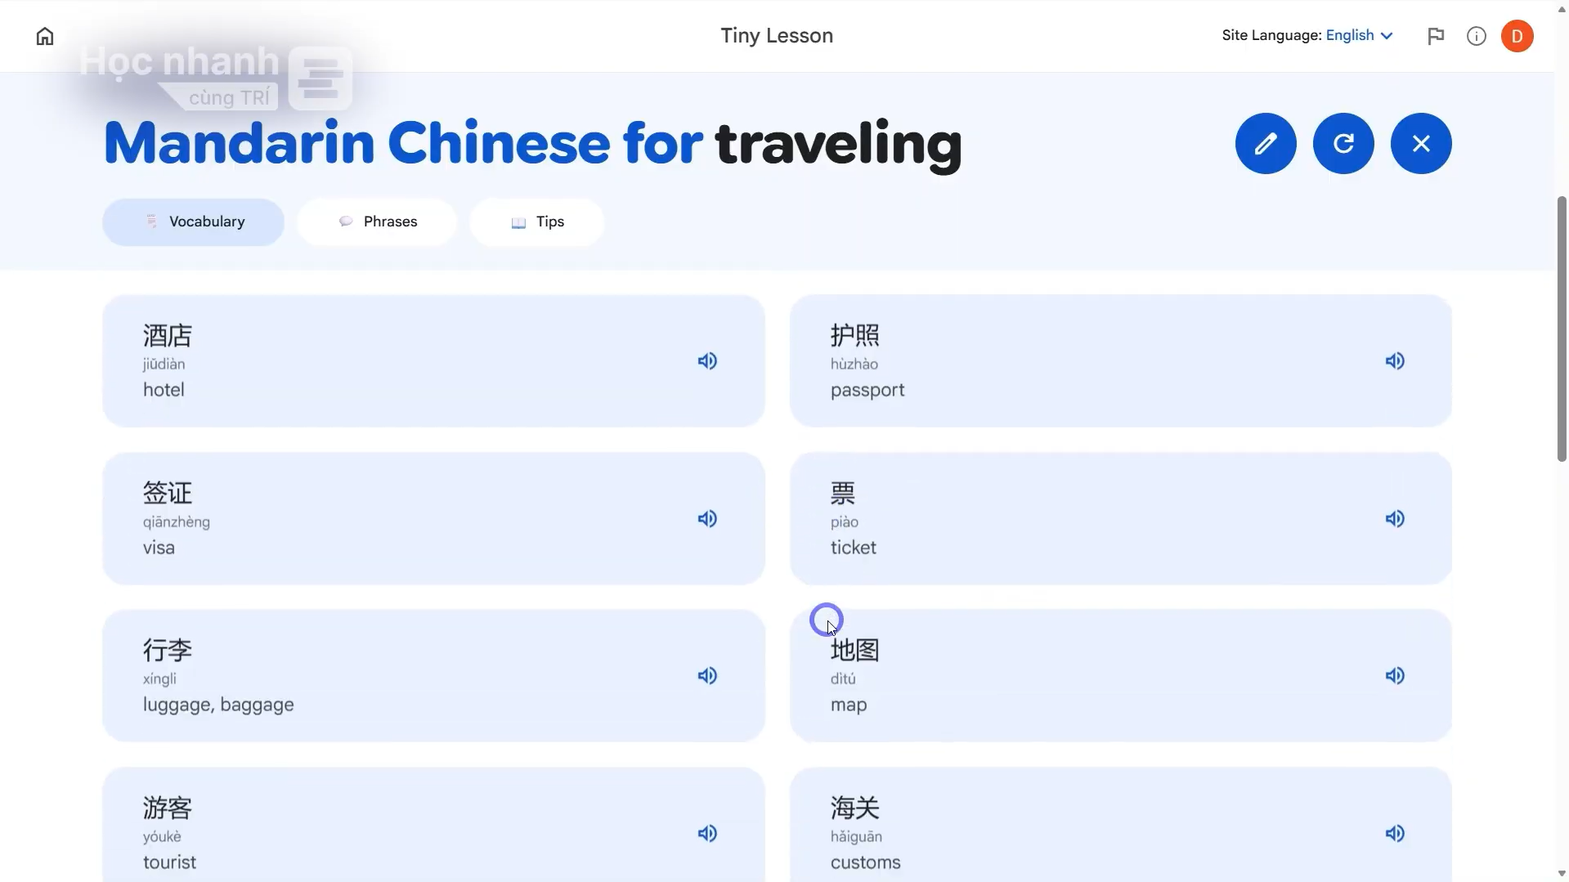Play the ticket (piào) speaker icon
Image resolution: width=1569 pixels, height=882 pixels.
(1395, 519)
